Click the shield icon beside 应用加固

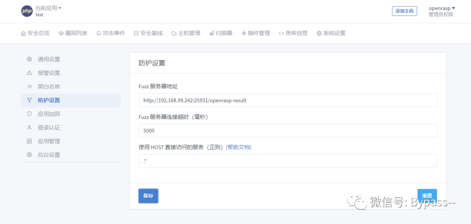point(29,114)
